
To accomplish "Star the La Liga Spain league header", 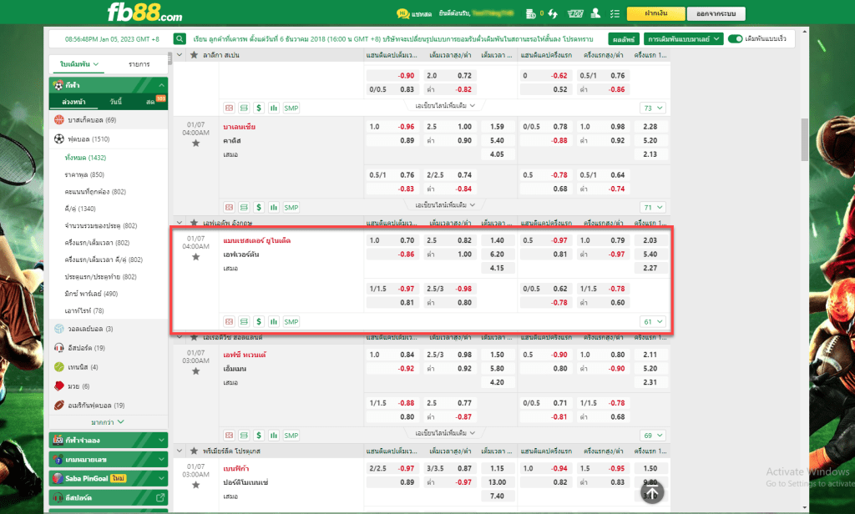I will tap(194, 55).
